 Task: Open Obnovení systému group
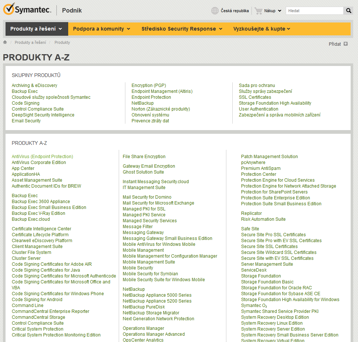click(150, 115)
